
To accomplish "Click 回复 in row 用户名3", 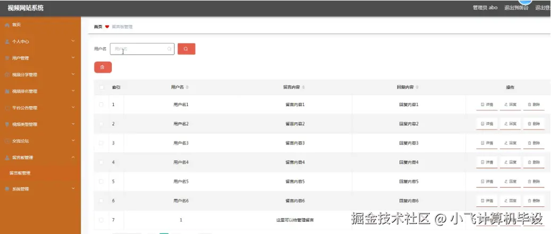I will click(x=510, y=143).
